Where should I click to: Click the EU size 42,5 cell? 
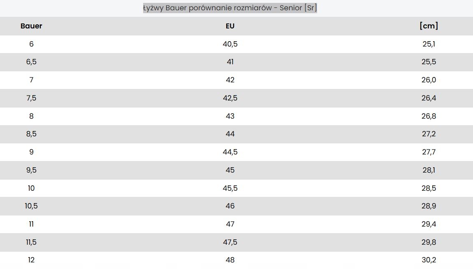point(230,98)
